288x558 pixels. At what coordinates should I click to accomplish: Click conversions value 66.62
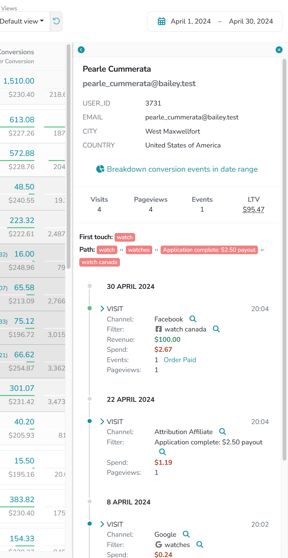point(24,355)
